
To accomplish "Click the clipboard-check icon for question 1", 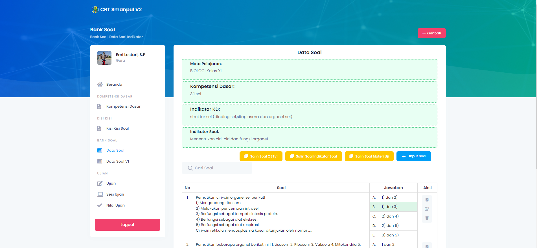I will pyautogui.click(x=427, y=200).
